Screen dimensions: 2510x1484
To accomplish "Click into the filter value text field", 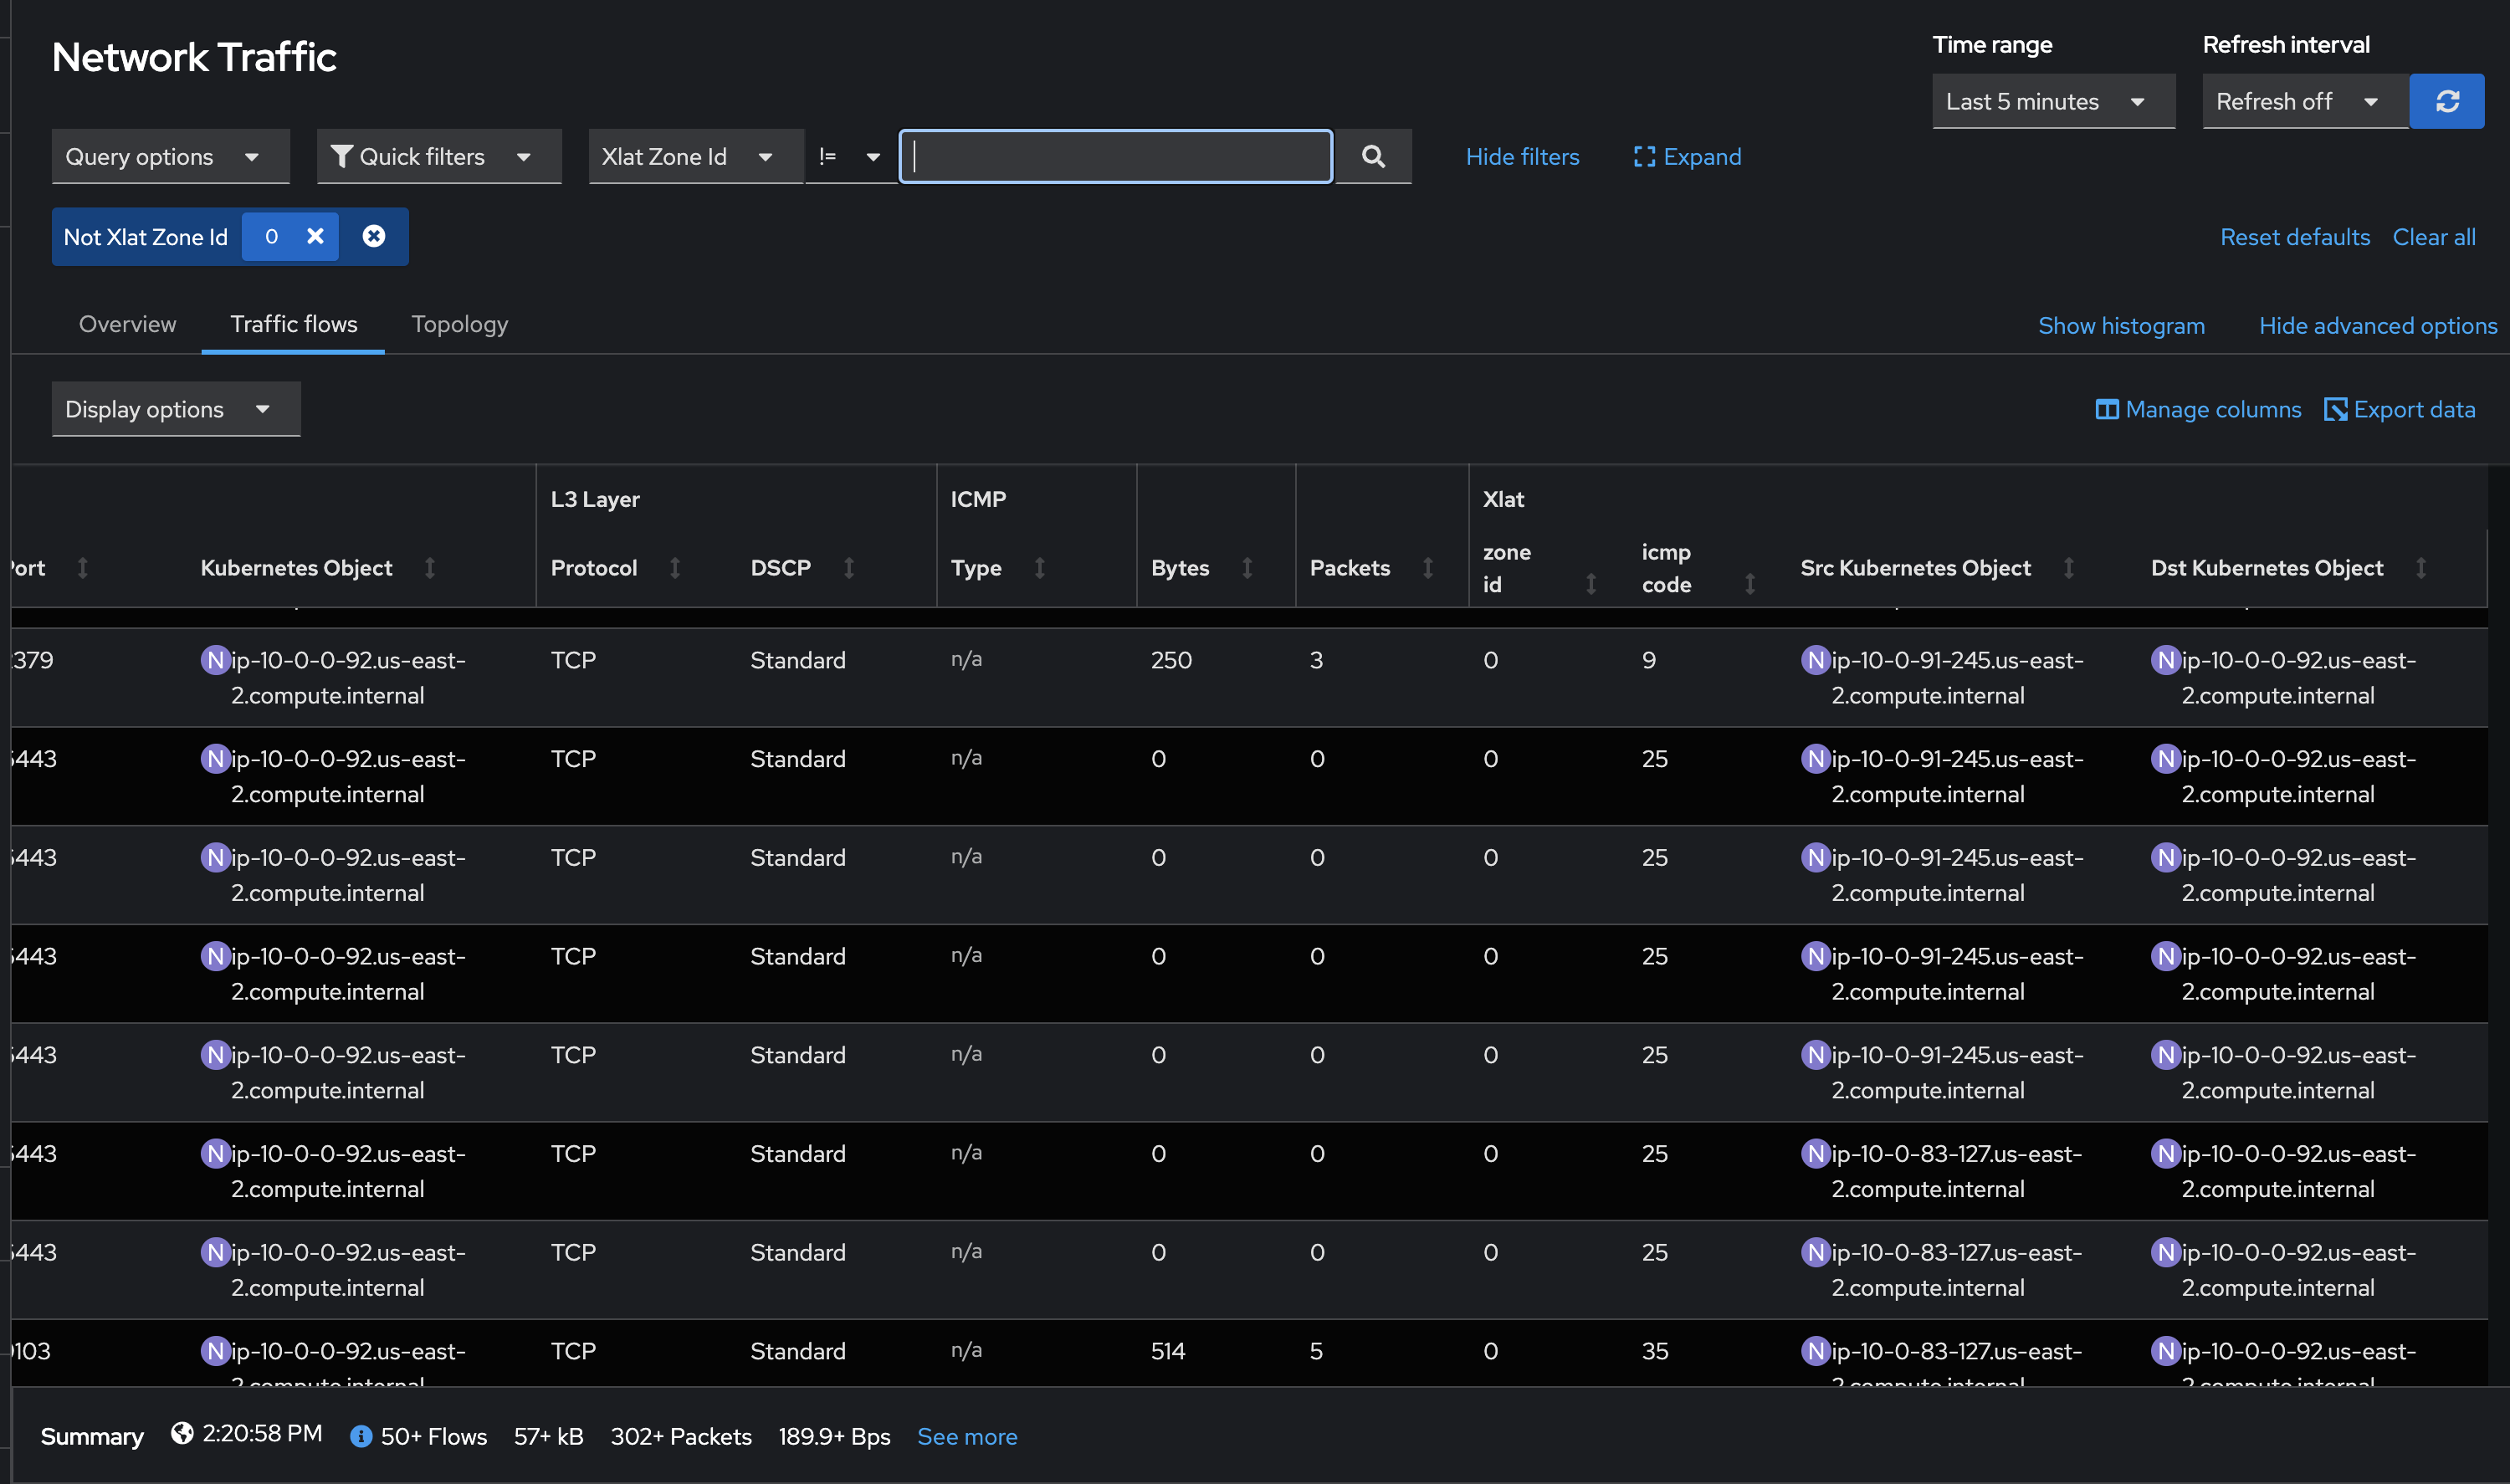I will (x=1115, y=156).
